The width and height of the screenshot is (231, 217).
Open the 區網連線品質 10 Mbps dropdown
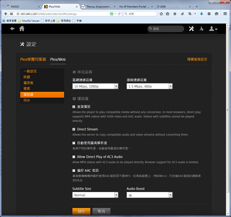95,86
